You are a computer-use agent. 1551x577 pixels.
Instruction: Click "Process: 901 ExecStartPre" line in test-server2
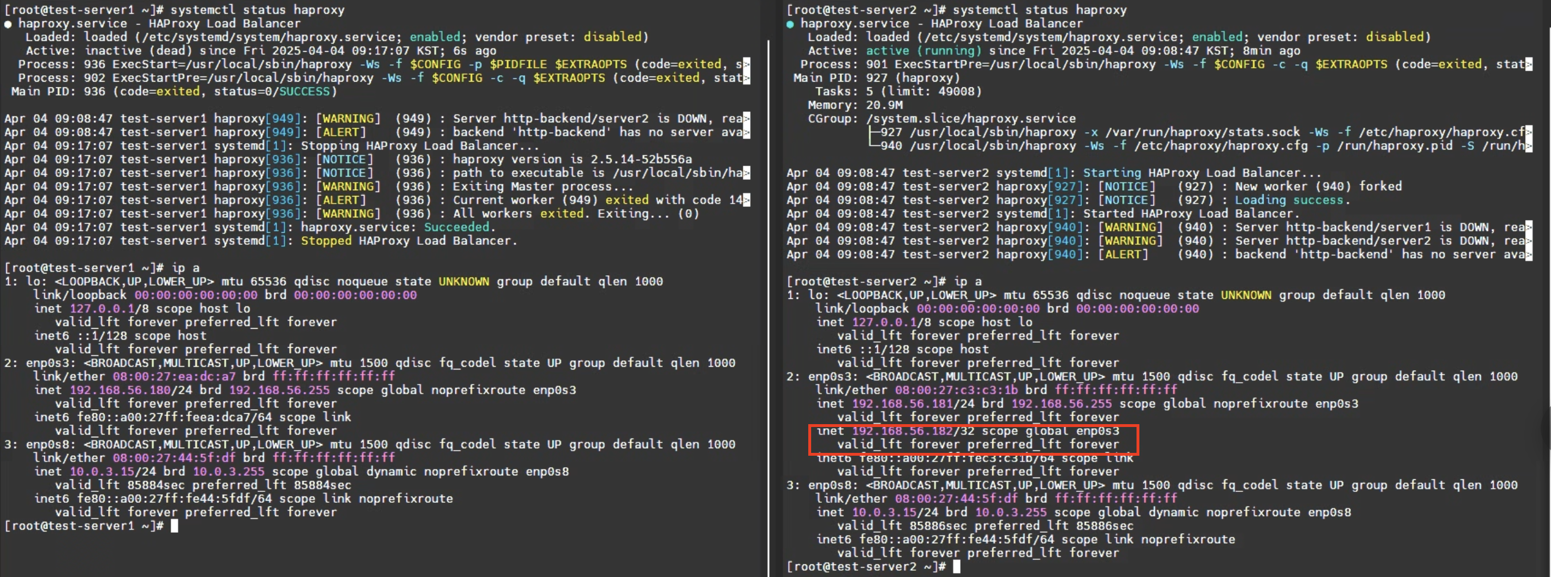pos(1166,64)
